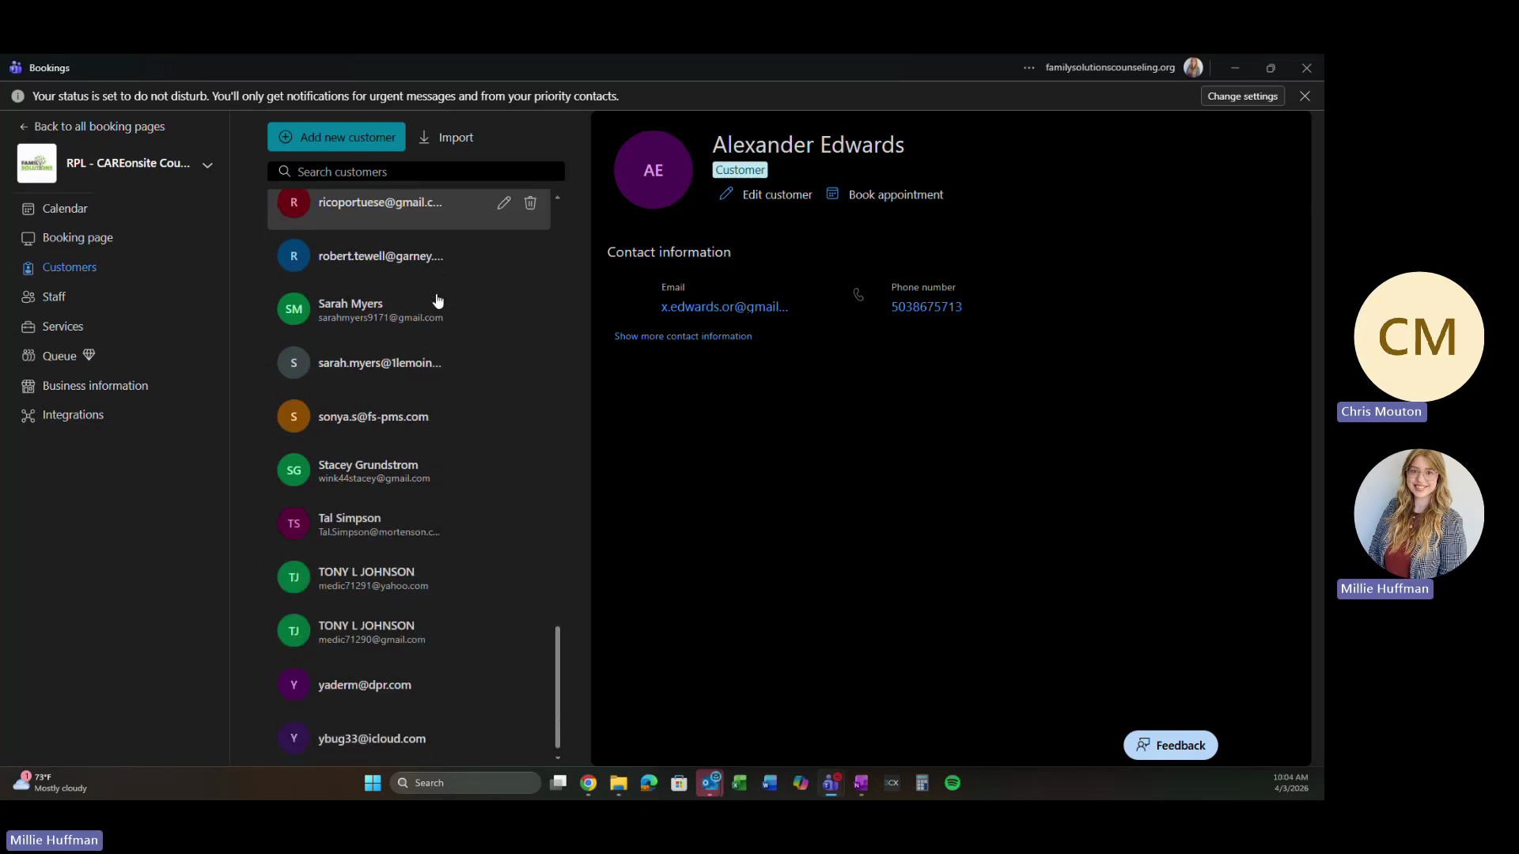Click Add new customer button
1519x854 pixels.
336,137
